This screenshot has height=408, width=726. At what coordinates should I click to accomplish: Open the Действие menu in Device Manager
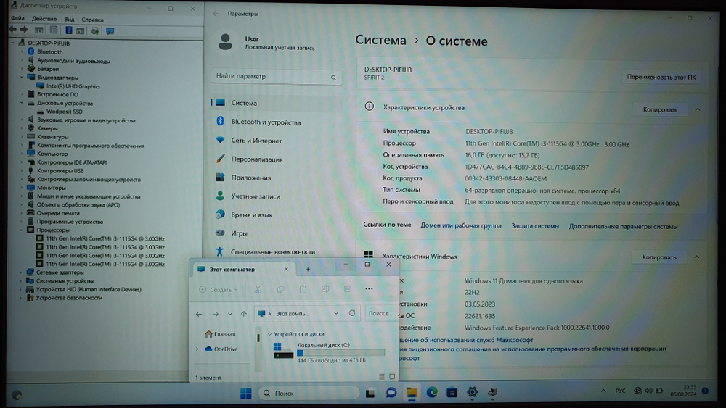(x=44, y=19)
